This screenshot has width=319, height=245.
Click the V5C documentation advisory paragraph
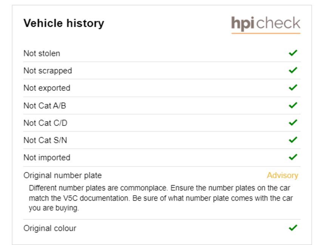coord(161,198)
